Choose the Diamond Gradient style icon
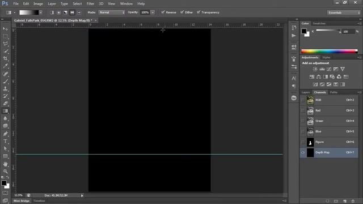Screen dimensions: 363x204 coord(79,12)
